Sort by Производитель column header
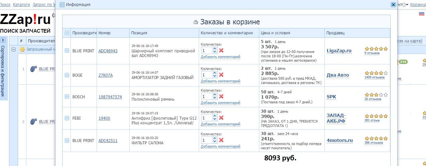The height and width of the screenshot is (166, 426). pyautogui.click(x=84, y=33)
